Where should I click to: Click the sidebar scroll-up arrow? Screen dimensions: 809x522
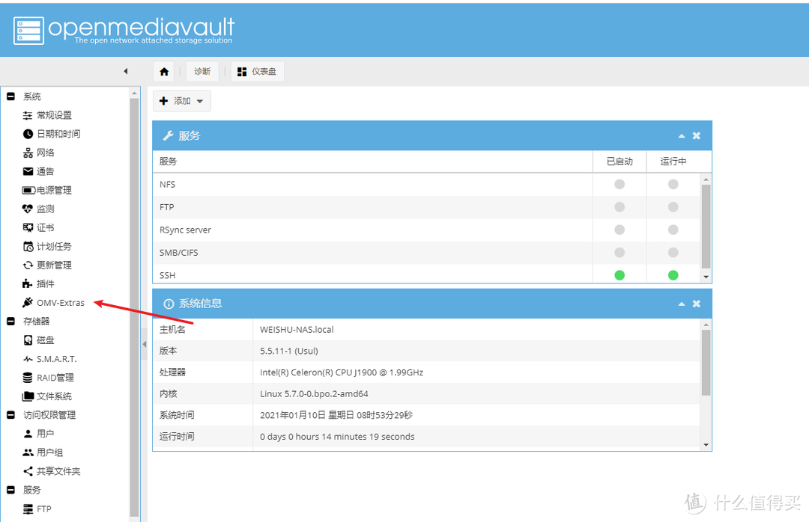[135, 93]
